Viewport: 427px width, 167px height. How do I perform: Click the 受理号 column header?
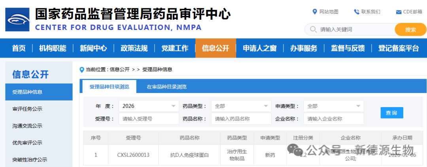point(133,138)
